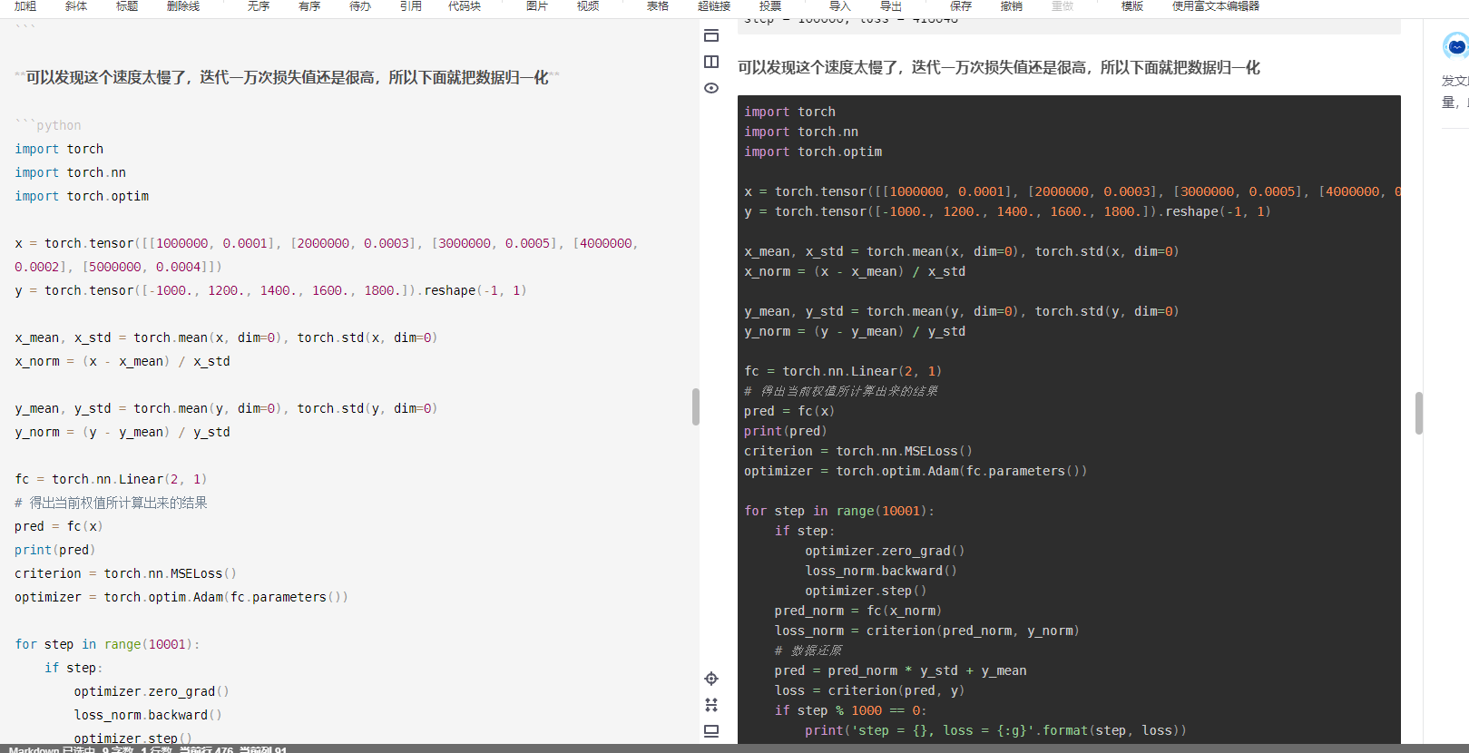This screenshot has width=1469, height=753.
Task: Open the 导入 import option
Action: [840, 5]
